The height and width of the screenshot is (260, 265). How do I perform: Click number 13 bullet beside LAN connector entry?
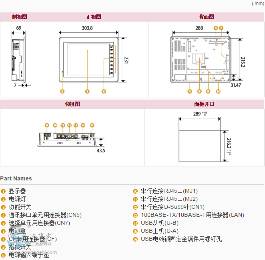point(135,215)
